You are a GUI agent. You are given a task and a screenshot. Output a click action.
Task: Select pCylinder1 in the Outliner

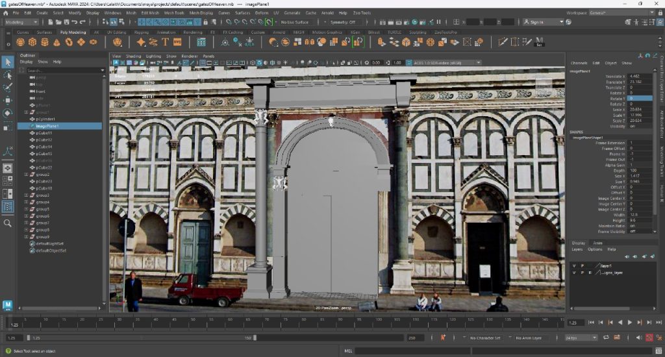click(45, 119)
